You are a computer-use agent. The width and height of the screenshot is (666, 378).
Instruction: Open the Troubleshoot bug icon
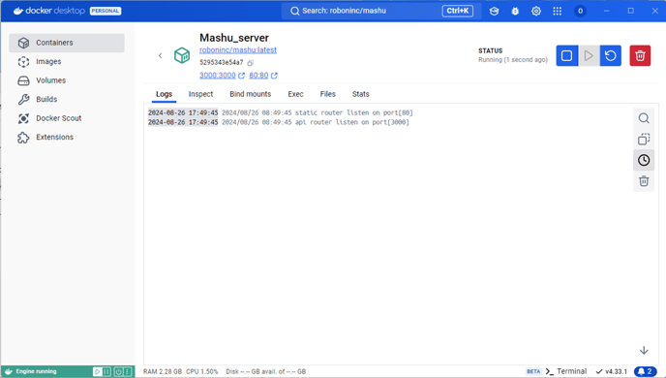515,11
